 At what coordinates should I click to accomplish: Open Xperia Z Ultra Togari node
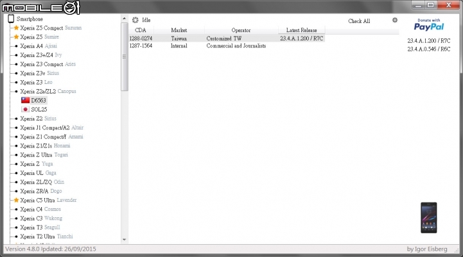point(44,154)
